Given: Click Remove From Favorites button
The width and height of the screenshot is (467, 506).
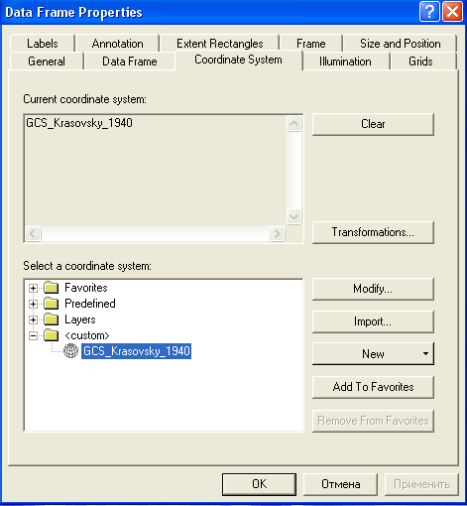Looking at the screenshot, I should pos(373,421).
